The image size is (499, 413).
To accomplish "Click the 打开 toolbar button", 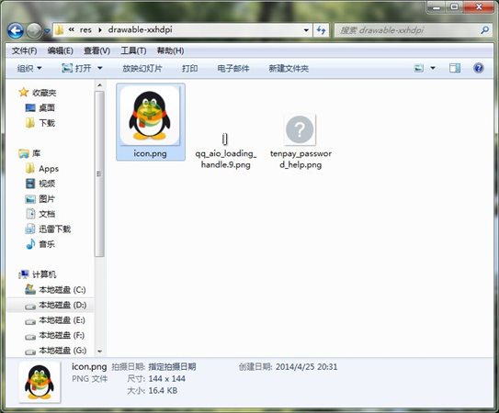I will tap(76, 68).
